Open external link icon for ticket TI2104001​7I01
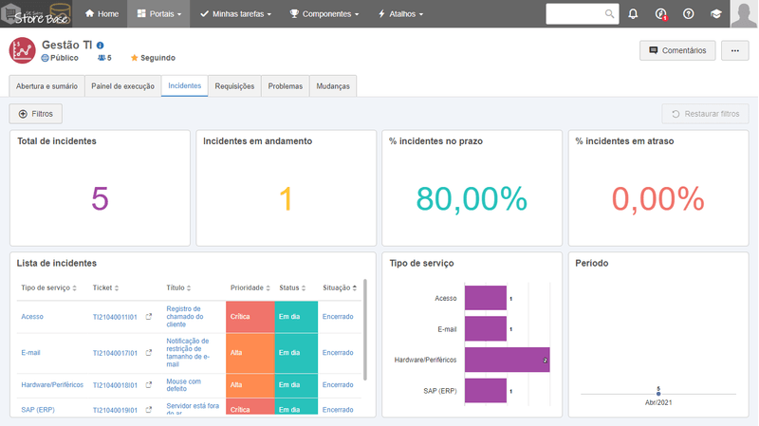The width and height of the screenshot is (759, 426). point(149,353)
